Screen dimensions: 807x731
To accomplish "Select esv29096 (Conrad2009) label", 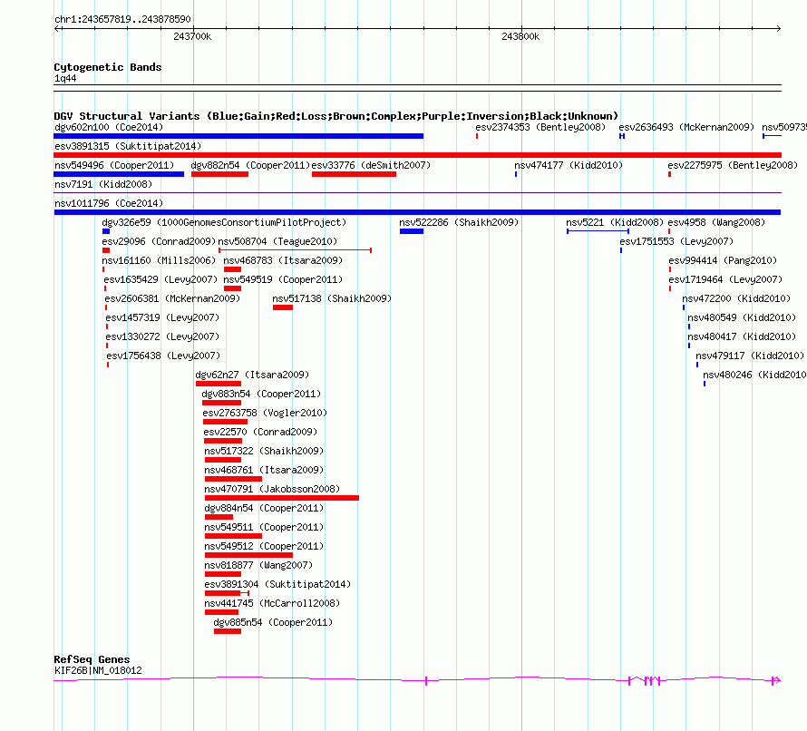I will [159, 241].
